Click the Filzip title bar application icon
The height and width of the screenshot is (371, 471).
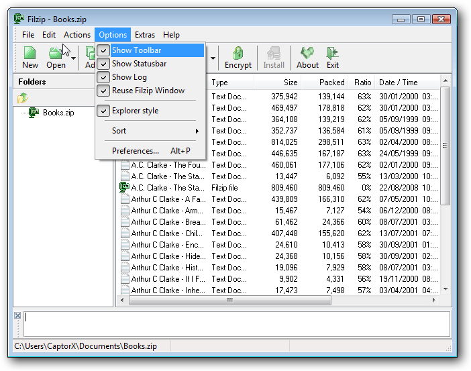(19, 19)
